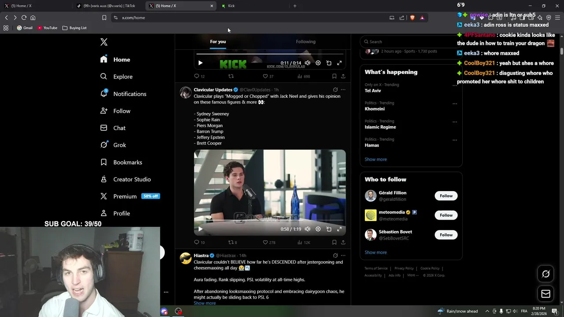The width and height of the screenshot is (564, 317).
Task: Open the Terms of Service link
Action: (x=376, y=269)
